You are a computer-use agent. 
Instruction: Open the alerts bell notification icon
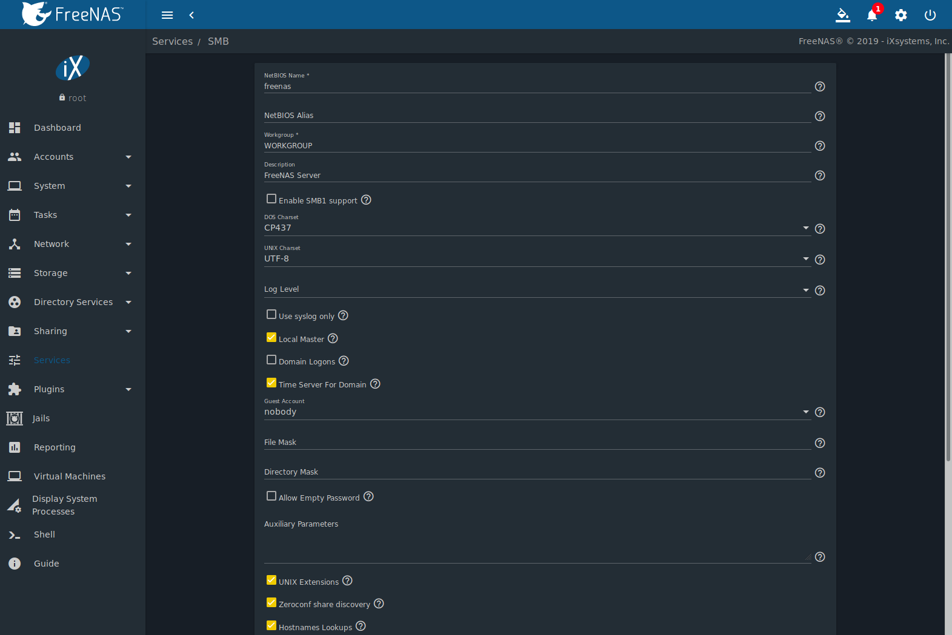[872, 15]
